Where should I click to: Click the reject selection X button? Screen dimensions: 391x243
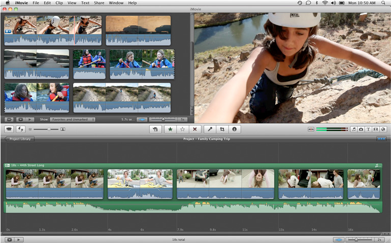click(194, 129)
